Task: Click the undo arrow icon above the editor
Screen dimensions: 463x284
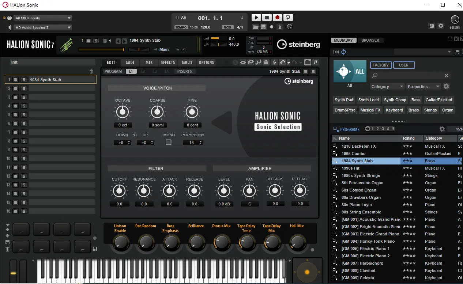Action: 283,62
